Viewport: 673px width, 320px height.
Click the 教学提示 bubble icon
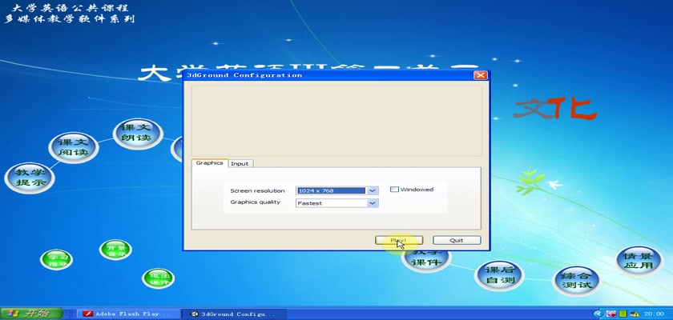click(30, 178)
